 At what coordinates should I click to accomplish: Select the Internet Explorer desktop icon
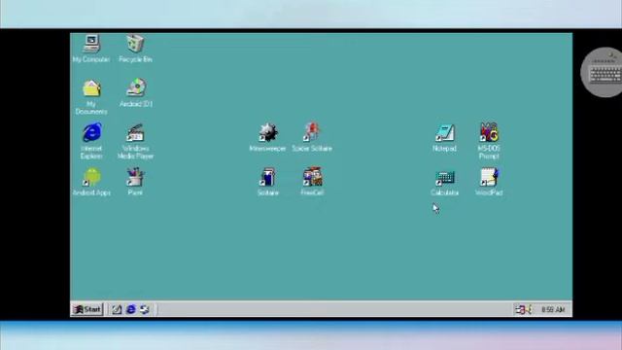[x=91, y=132]
